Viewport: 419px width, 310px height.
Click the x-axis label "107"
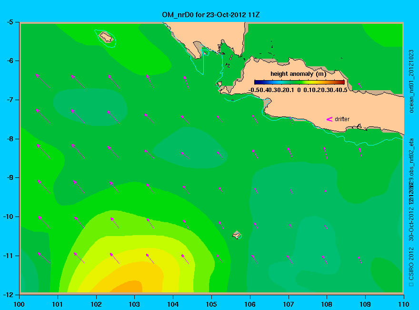click(289, 304)
